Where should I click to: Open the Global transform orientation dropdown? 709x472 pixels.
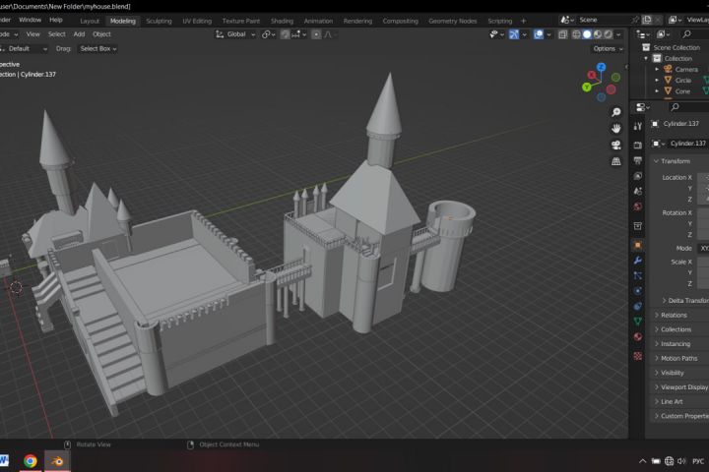(x=236, y=34)
